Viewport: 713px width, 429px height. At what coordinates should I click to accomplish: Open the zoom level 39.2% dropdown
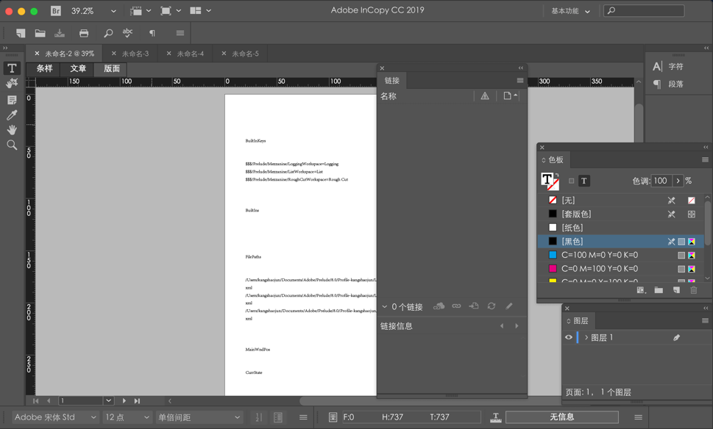113,11
